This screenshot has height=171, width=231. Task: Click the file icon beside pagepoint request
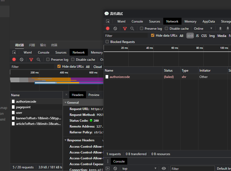click(x=13, y=107)
